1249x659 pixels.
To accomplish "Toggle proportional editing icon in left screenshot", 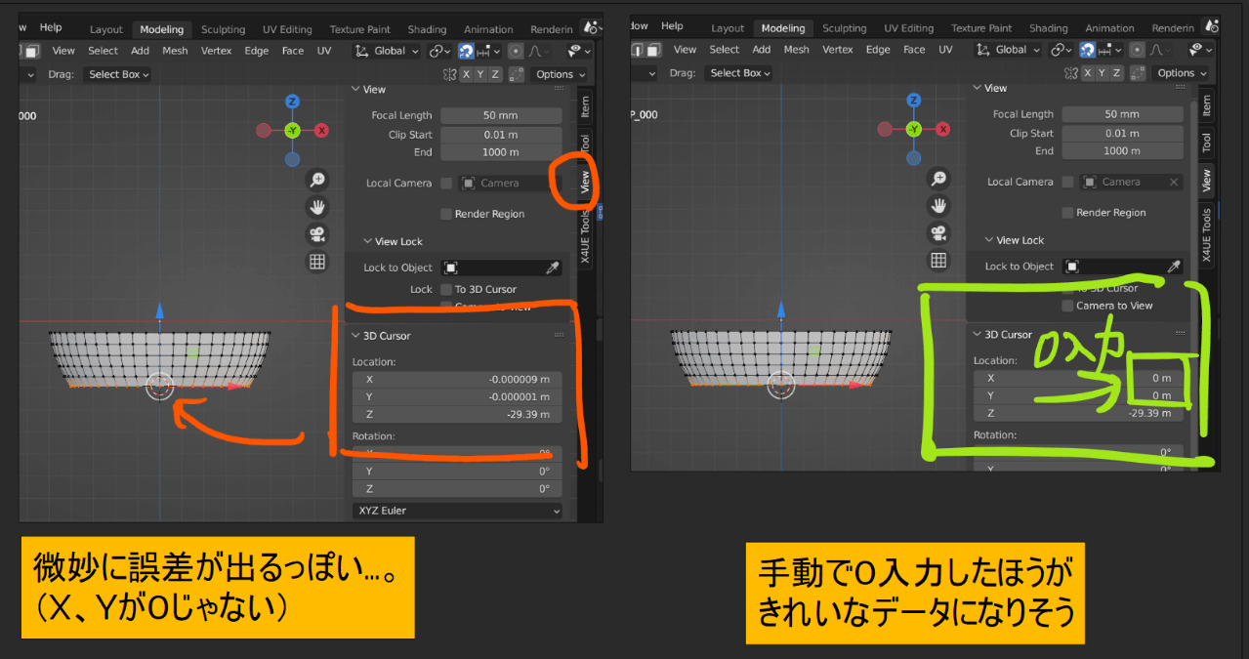I will pyautogui.click(x=516, y=51).
